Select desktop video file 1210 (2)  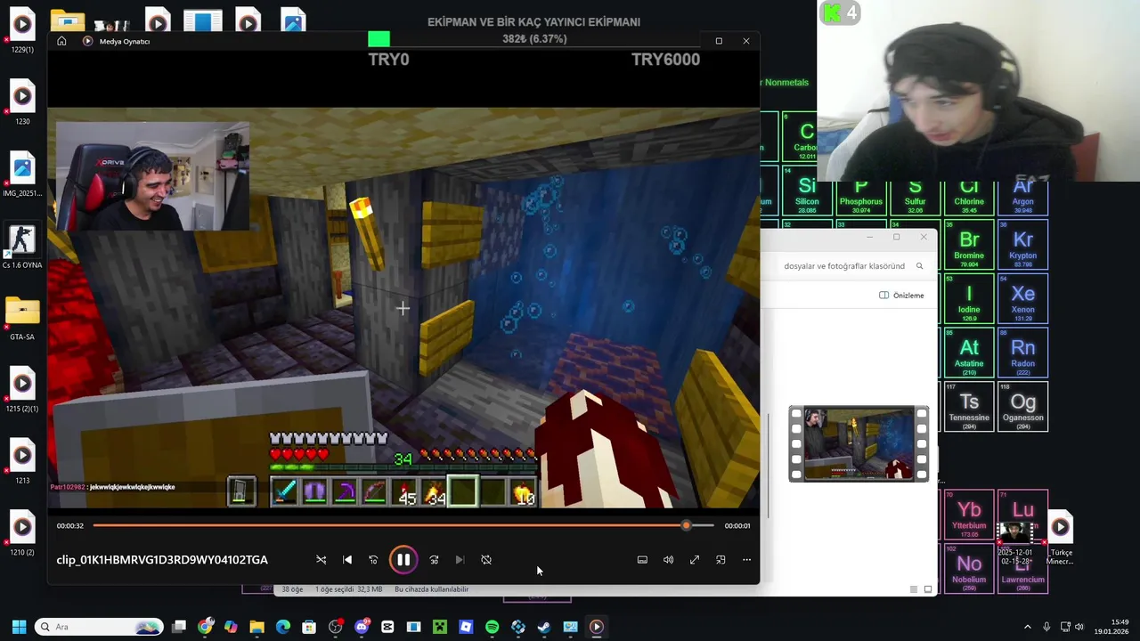22,534
